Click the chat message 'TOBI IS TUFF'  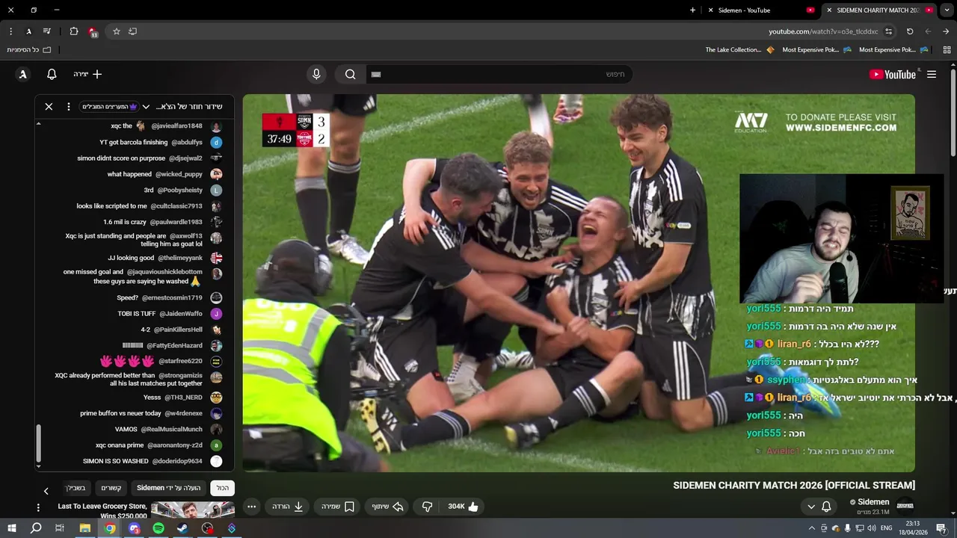138,314
